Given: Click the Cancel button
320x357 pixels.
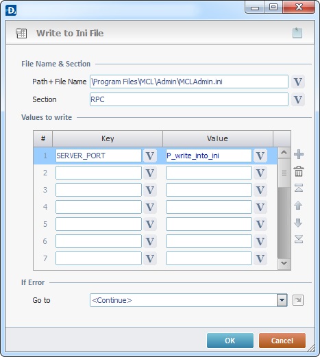Looking at the screenshot, I should [x=282, y=341].
